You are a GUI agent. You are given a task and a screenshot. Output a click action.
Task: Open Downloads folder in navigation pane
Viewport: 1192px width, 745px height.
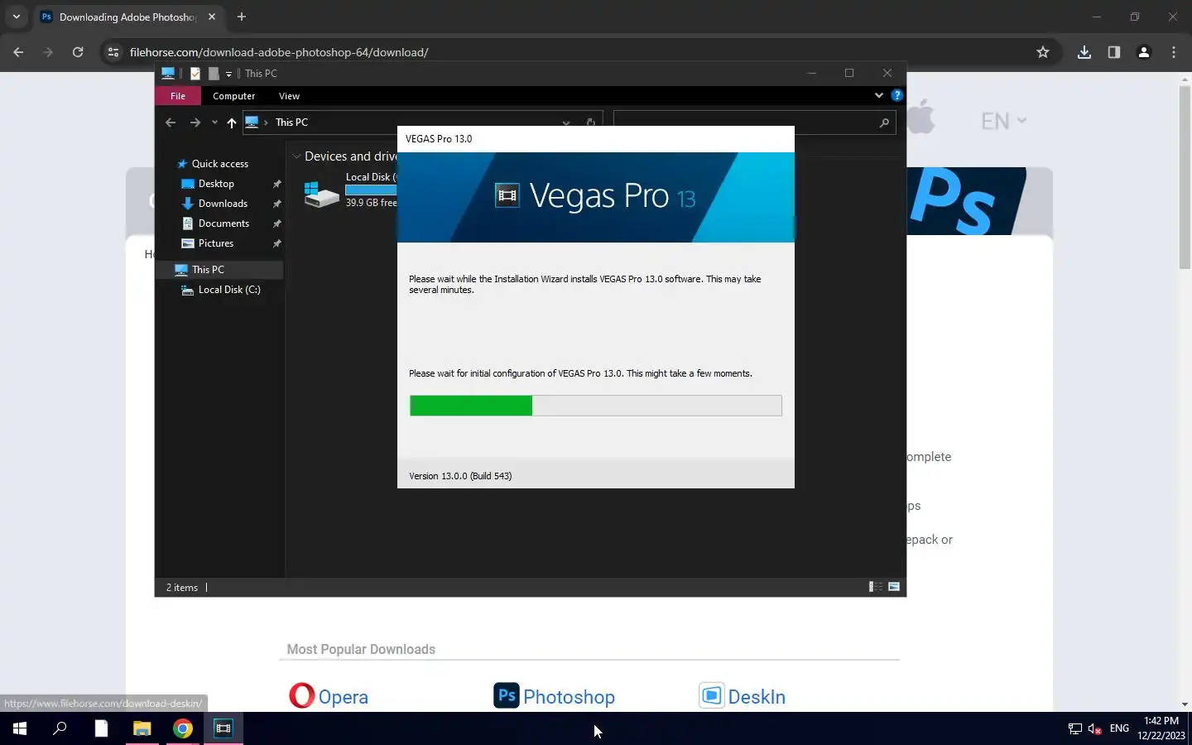tap(223, 204)
